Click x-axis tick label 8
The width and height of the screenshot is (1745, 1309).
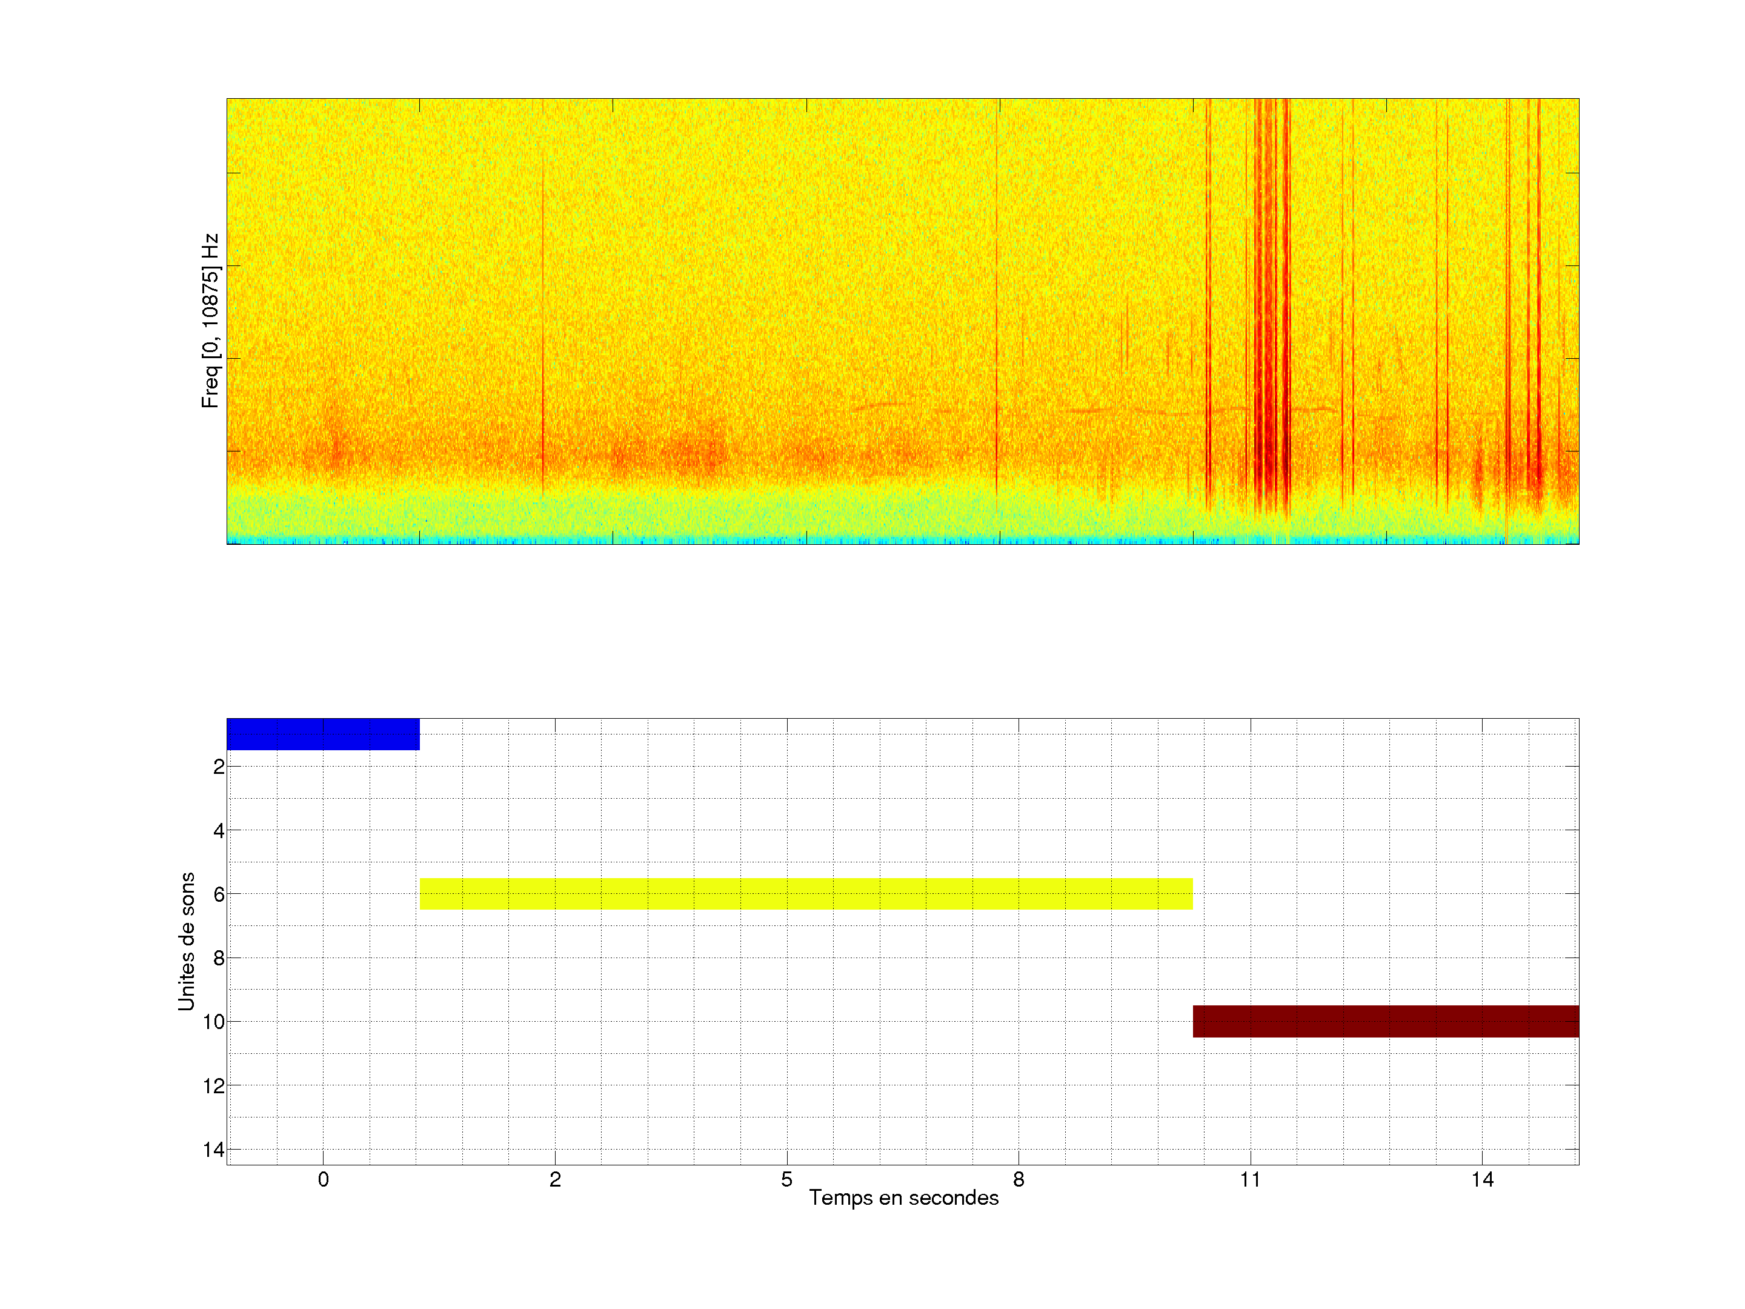[x=1019, y=1179]
